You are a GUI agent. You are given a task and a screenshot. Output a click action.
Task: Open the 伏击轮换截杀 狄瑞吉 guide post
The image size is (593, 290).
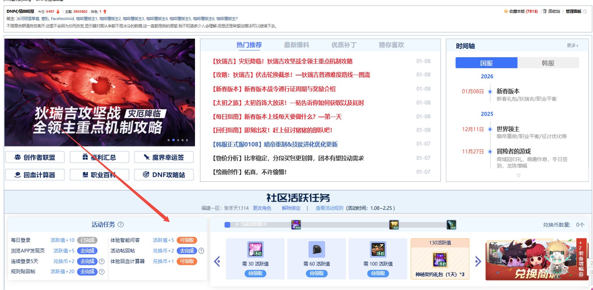click(x=291, y=75)
